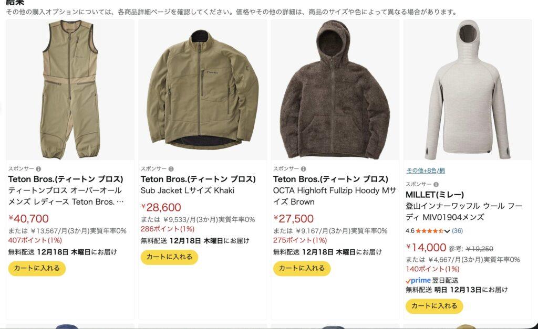Click sponsor info icon under Sub Jacket
This screenshot has height=329, width=538.
tap(171, 169)
